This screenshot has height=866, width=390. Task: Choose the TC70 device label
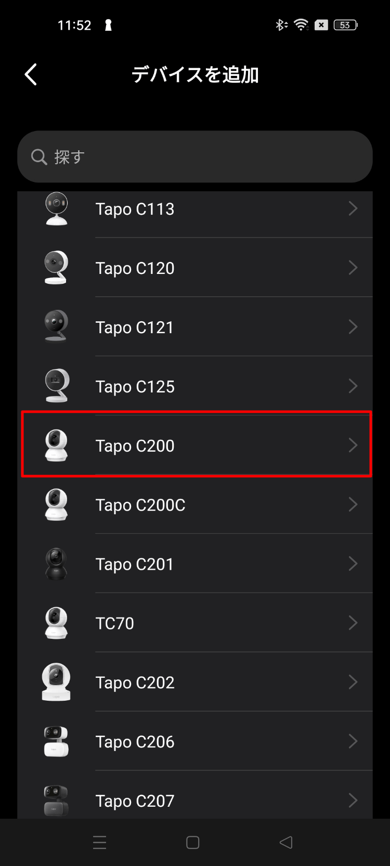pyautogui.click(x=115, y=623)
